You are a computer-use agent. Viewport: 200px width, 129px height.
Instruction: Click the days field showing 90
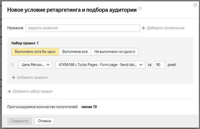coord(160,65)
